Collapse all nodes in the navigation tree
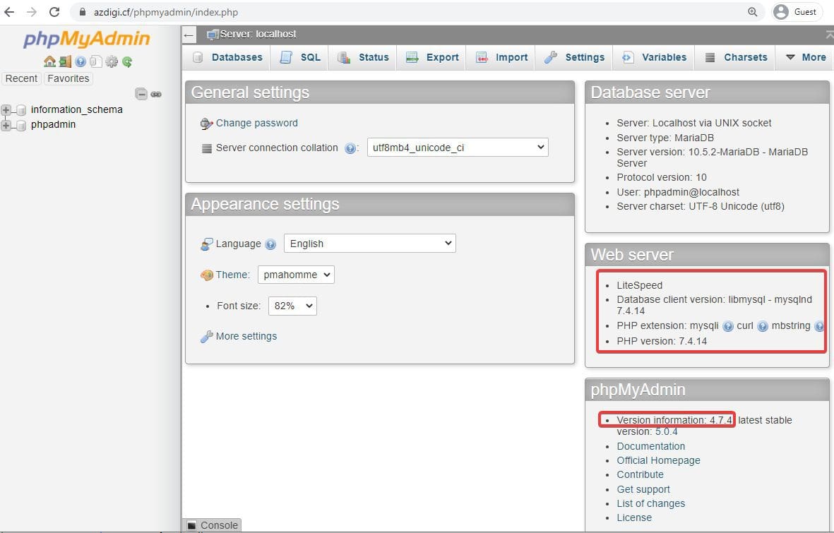The height and width of the screenshot is (533, 834). [x=141, y=93]
